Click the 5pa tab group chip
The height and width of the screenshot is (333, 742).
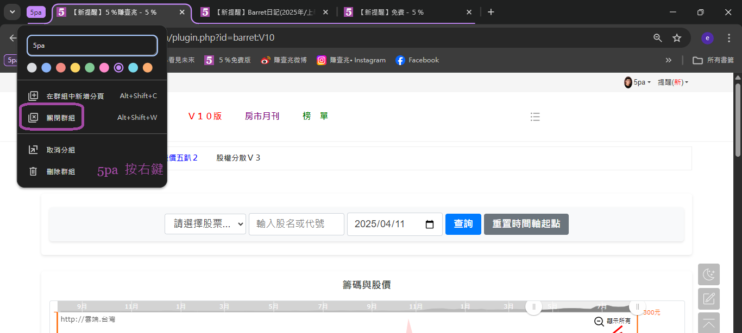pos(36,12)
